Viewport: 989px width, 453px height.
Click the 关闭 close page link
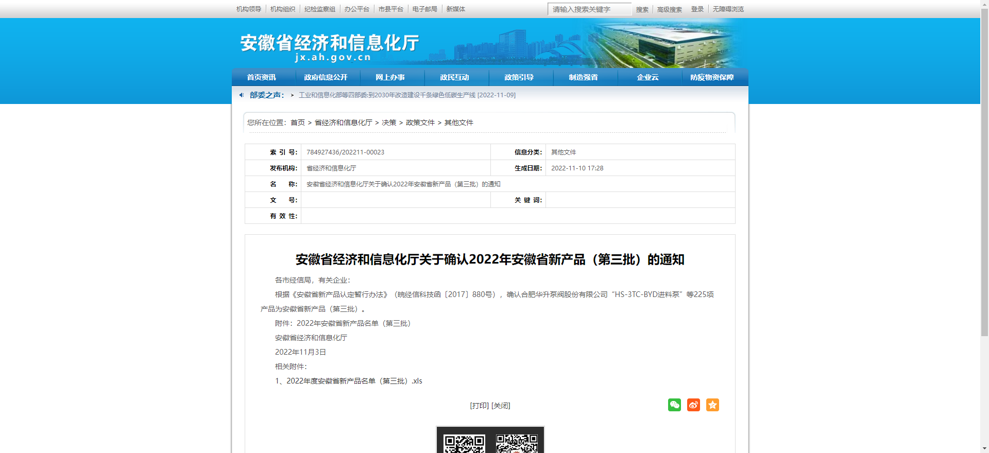click(501, 406)
